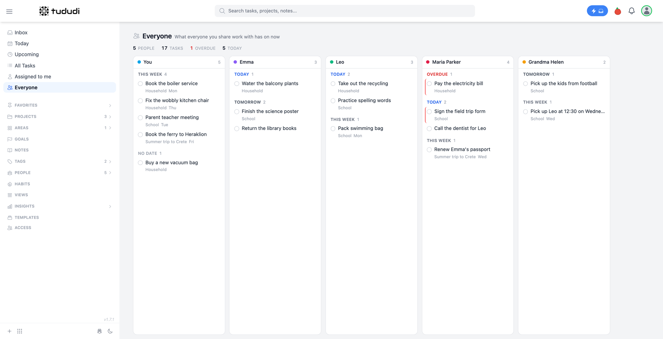The width and height of the screenshot is (663, 339).
Task: Open Maria Parker's column header
Action: click(468, 62)
